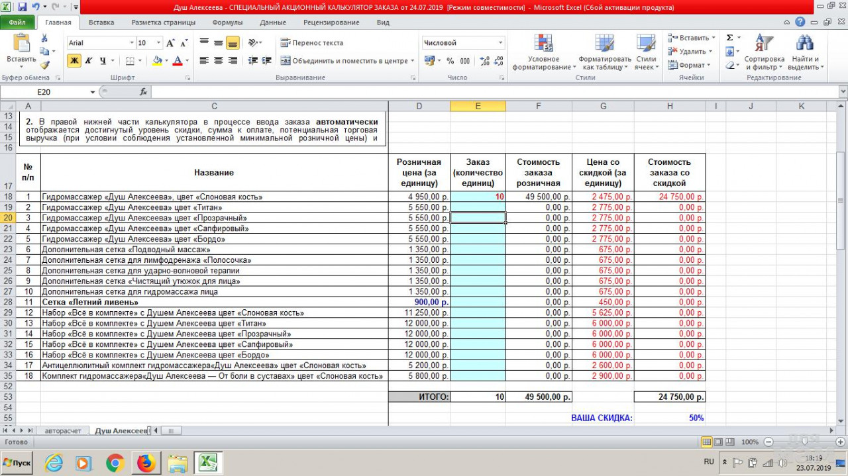Click the percent style icon
848x476 pixels.
point(450,61)
